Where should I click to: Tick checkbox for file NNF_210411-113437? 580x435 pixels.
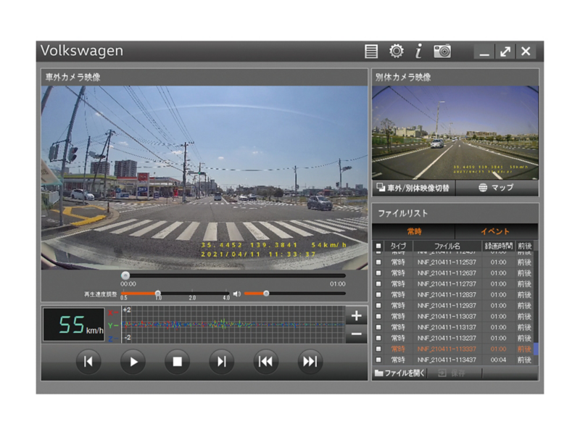tap(378, 360)
